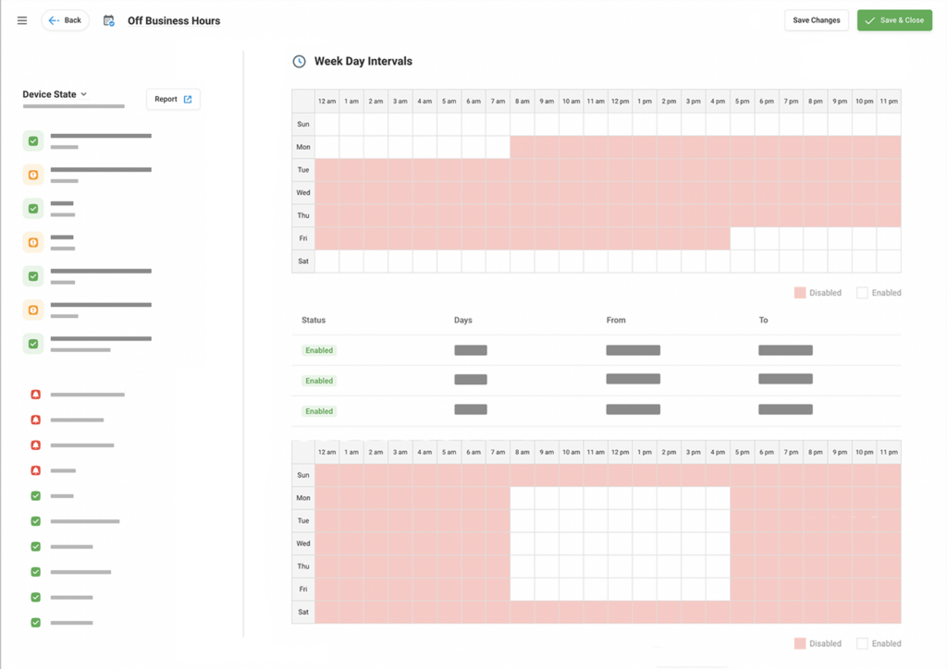The height and width of the screenshot is (669, 947).
Task: Toggle the bottommost green checkbox in lower list
Action: (x=36, y=623)
